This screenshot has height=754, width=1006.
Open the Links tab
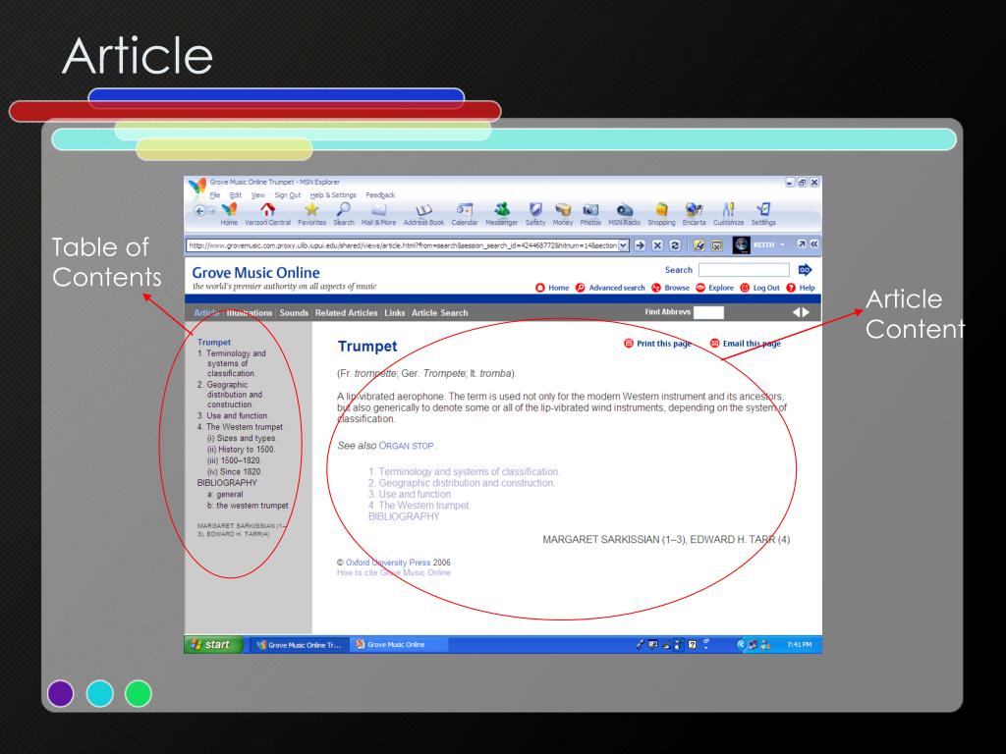click(395, 313)
